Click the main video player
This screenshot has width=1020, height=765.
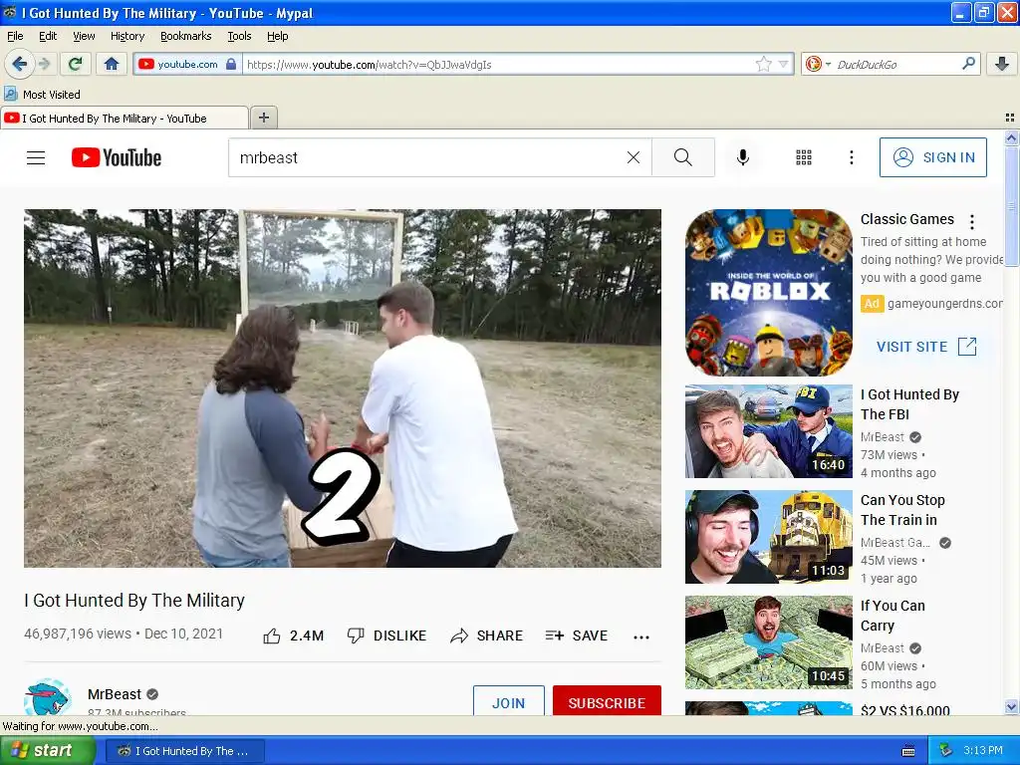(343, 388)
